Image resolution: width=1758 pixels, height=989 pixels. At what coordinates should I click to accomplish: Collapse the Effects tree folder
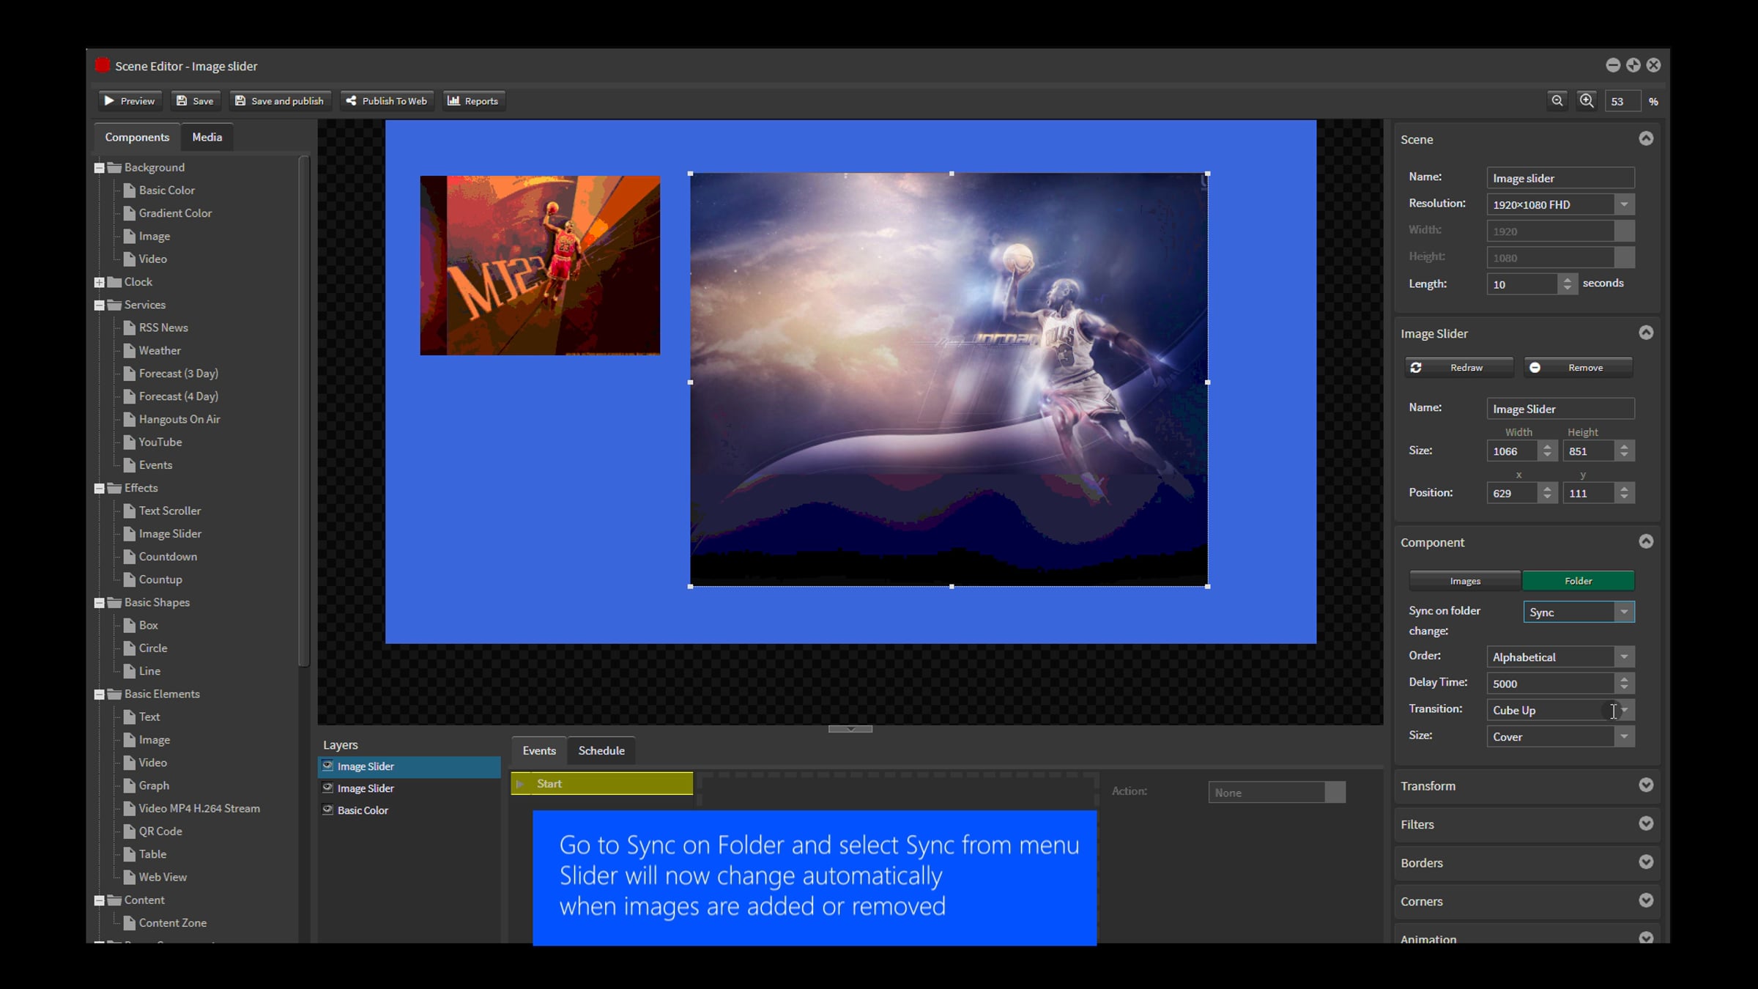pyautogui.click(x=99, y=488)
